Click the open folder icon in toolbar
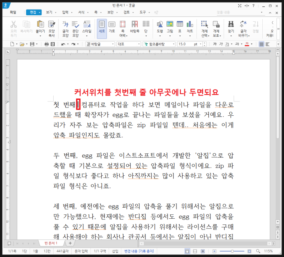The image size is (284, 257). point(22,44)
